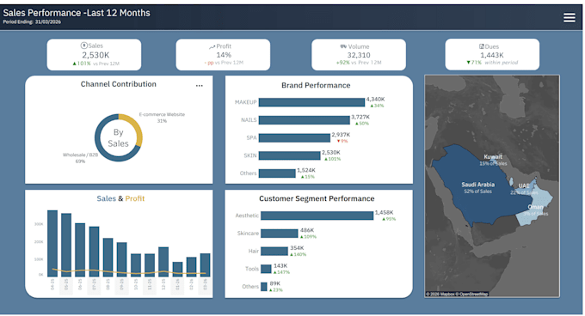Click the 1,458K value for Aesthetic

pos(385,212)
